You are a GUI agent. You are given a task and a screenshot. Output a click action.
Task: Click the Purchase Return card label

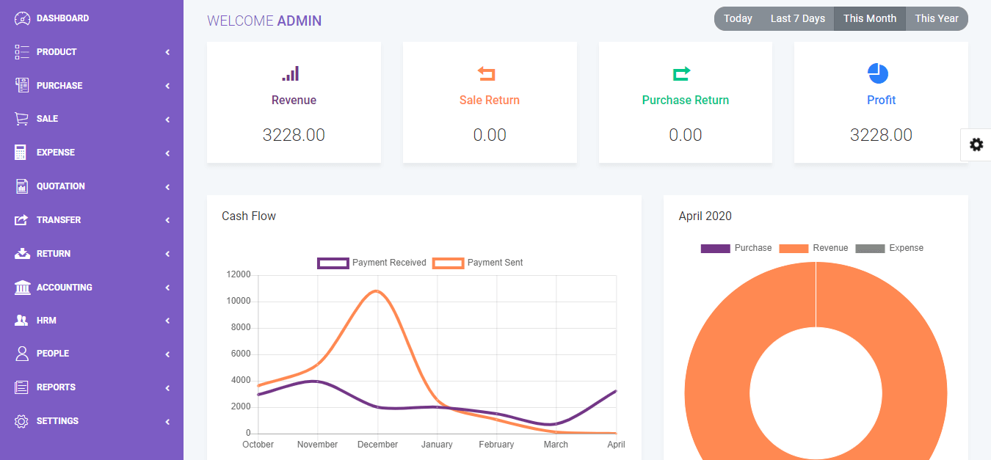tap(686, 100)
